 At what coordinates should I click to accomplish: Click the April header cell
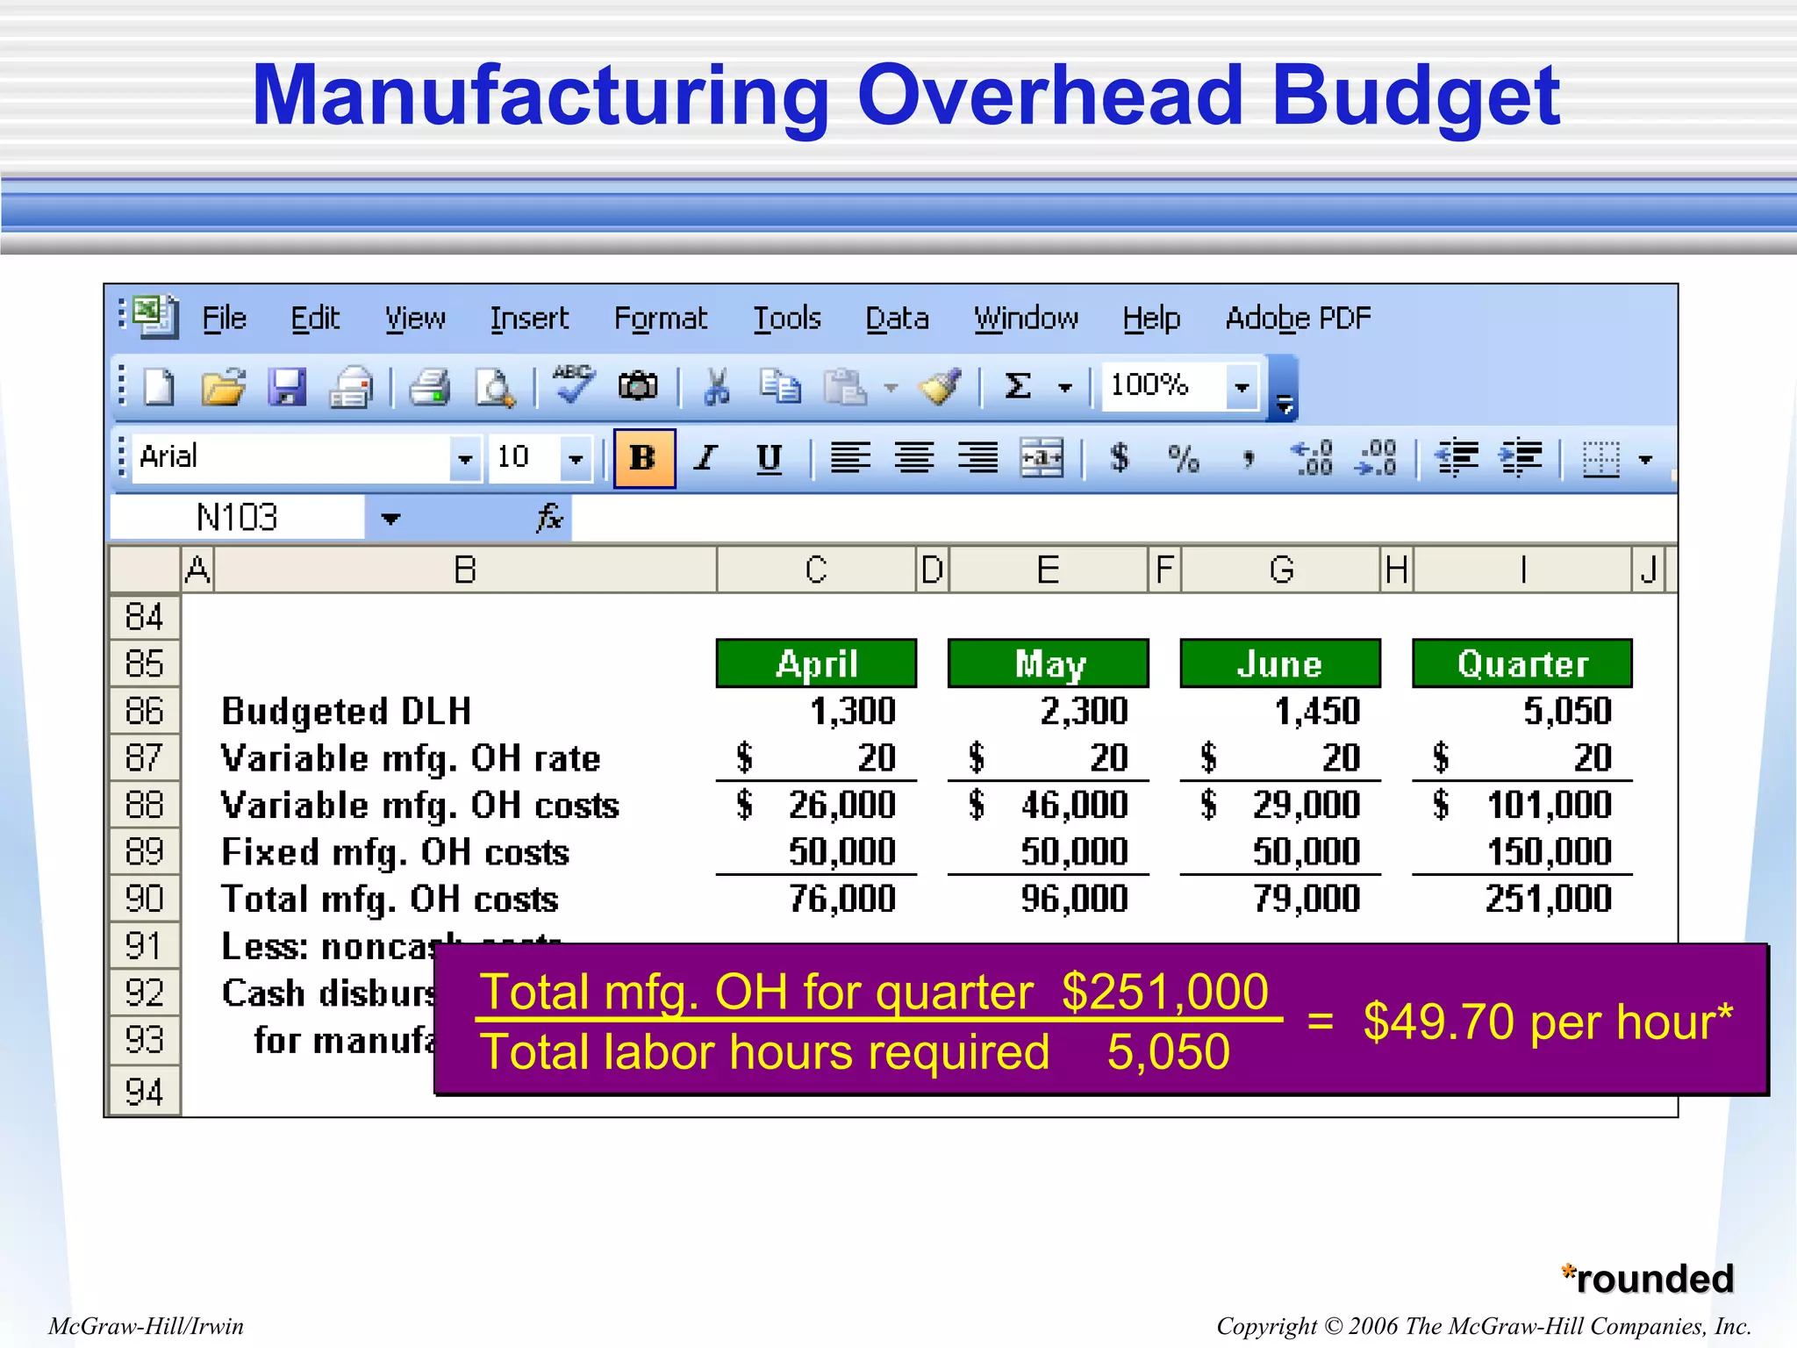coord(816,663)
